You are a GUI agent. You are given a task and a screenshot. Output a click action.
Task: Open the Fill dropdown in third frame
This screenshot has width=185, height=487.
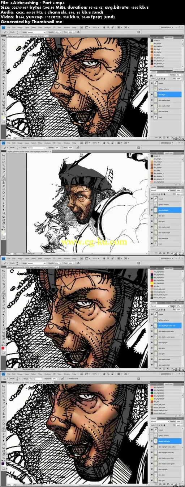(x=182, y=310)
